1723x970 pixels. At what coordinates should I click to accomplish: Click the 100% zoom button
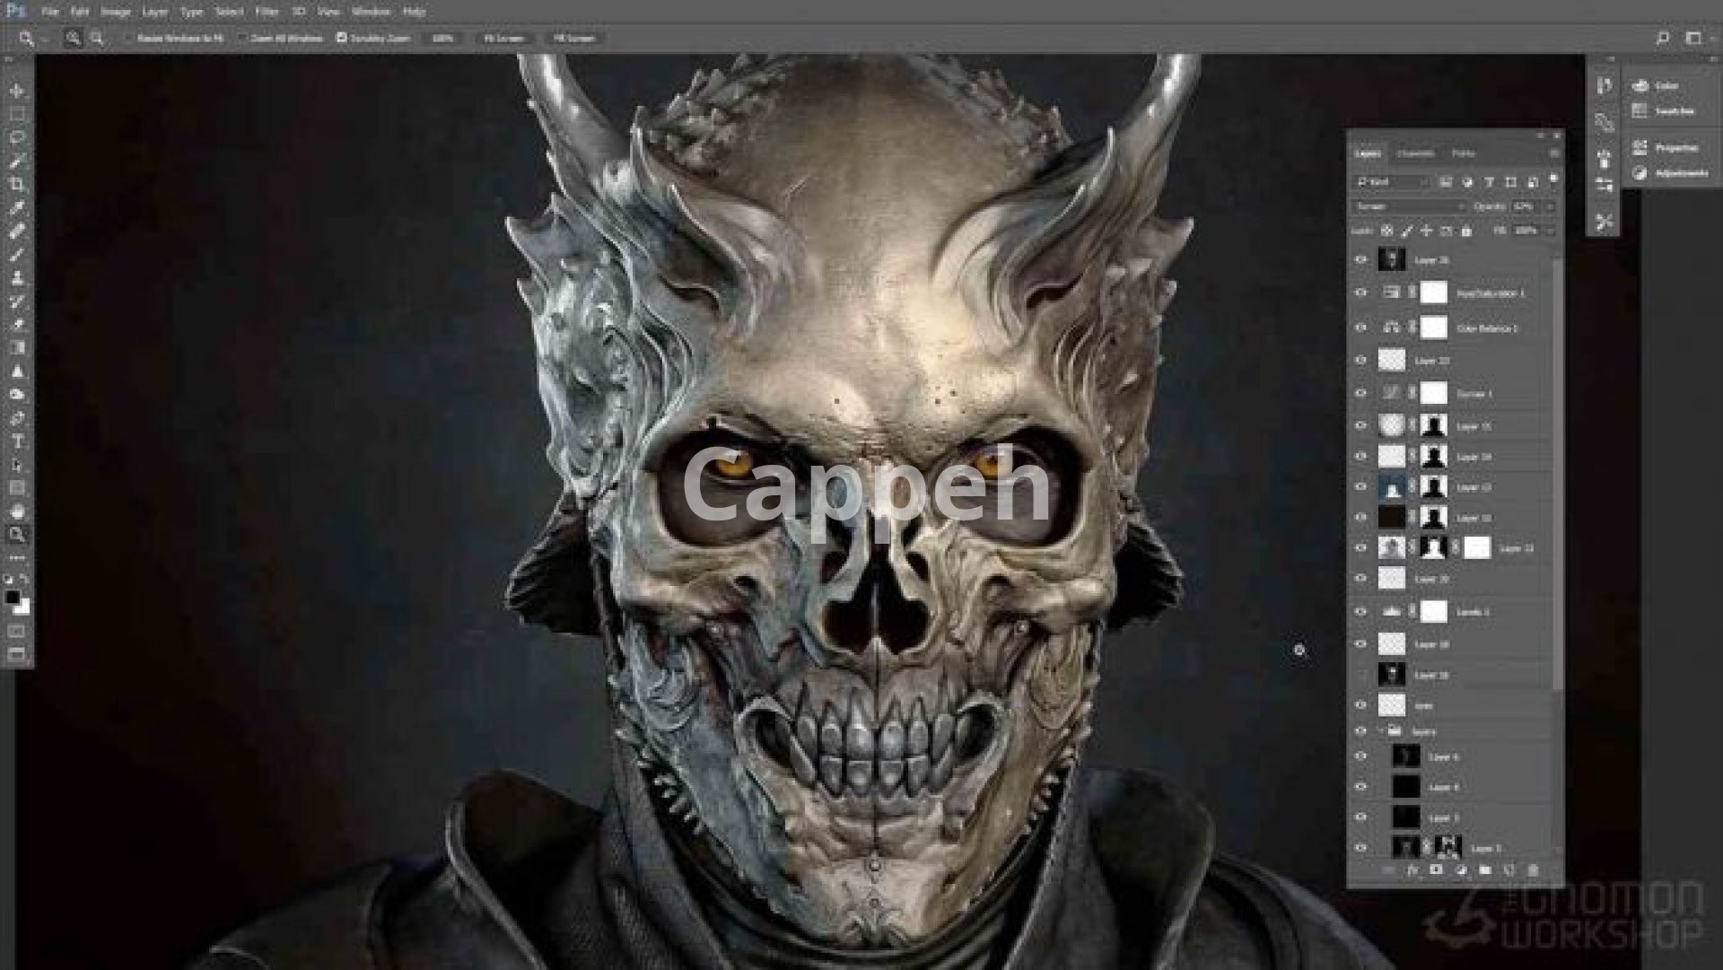pos(442,39)
